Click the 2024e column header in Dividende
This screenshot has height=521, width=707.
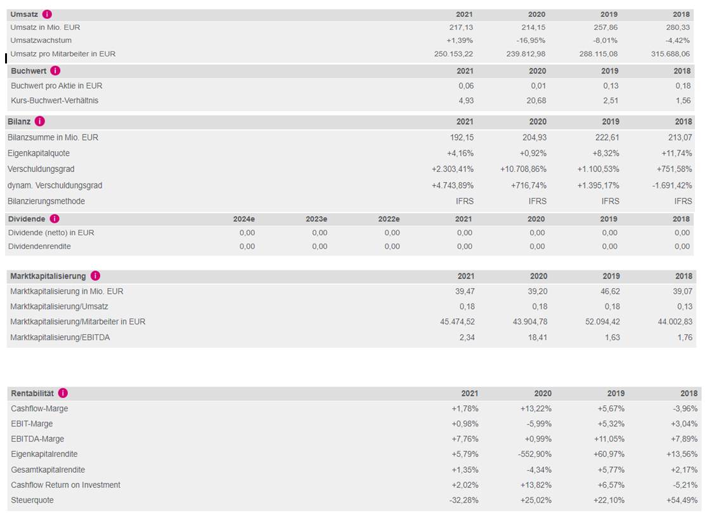[243, 219]
